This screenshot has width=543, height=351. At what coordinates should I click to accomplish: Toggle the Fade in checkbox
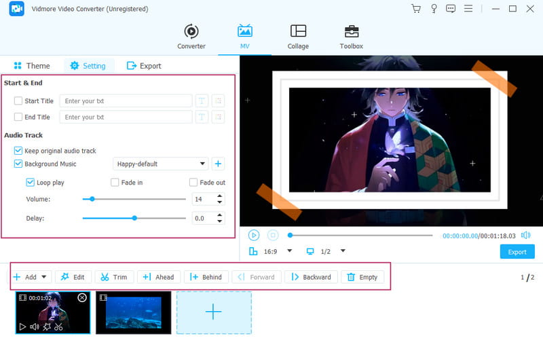coord(115,183)
